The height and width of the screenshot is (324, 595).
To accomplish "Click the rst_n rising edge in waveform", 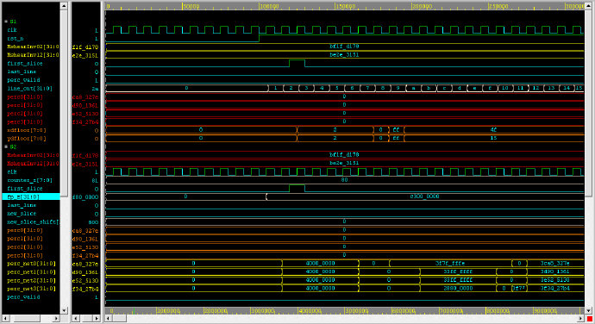I will (x=260, y=38).
